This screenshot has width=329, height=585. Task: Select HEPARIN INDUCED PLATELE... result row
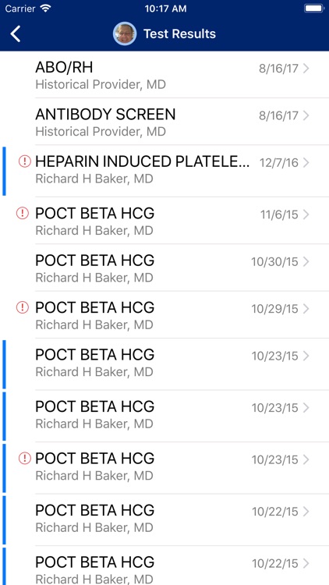tap(164, 171)
